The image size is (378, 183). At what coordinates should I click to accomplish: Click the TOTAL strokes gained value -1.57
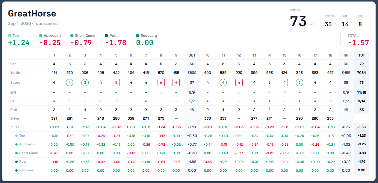click(x=359, y=43)
